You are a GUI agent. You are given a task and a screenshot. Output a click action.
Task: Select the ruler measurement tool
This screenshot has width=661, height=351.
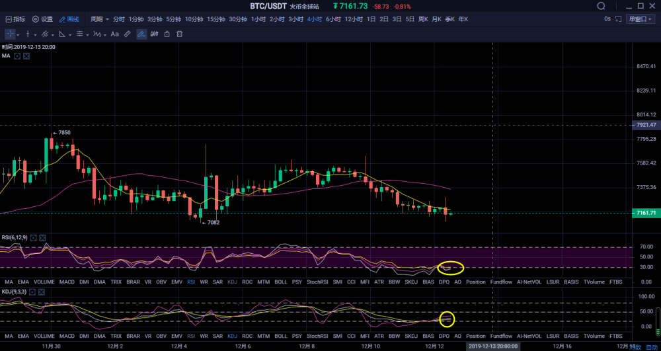tap(128, 34)
